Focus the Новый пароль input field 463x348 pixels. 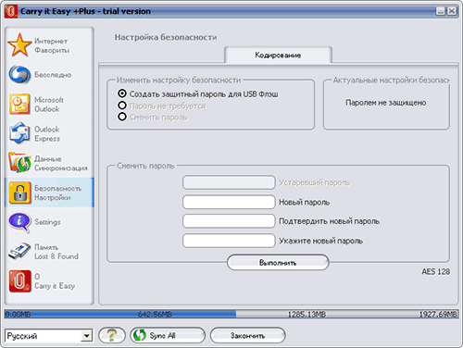point(229,202)
